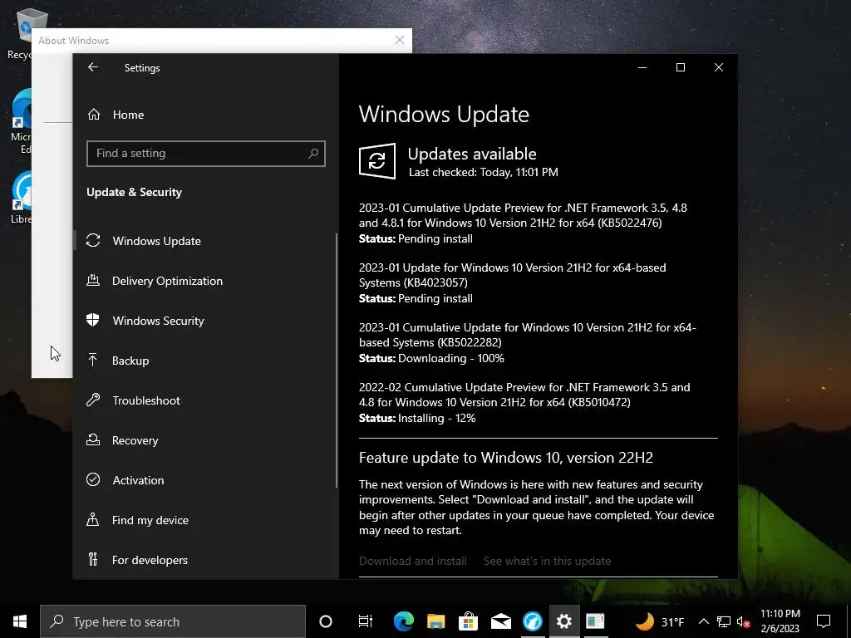Viewport: 851px width, 638px height.
Task: Click the blue round app icon on the taskbar
Action: click(533, 621)
